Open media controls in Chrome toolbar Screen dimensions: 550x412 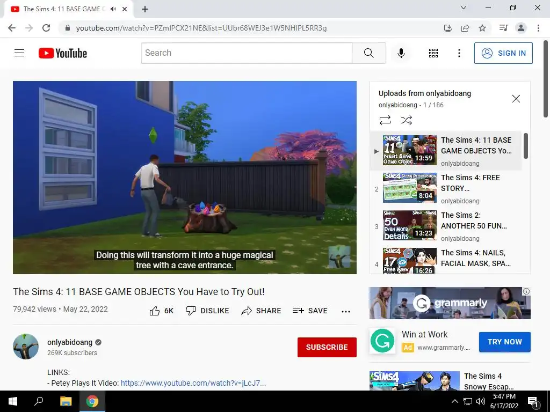[504, 28]
